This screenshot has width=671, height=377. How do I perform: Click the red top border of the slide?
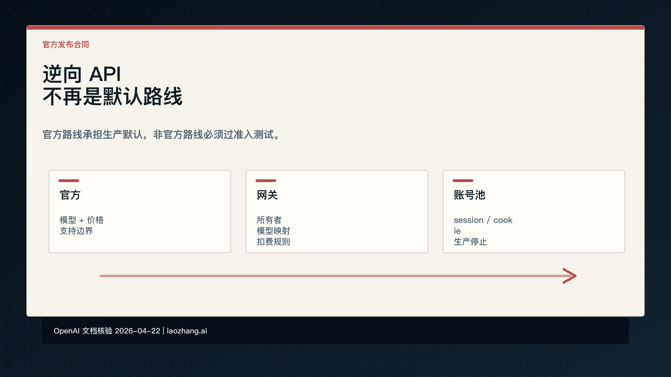[x=335, y=27]
